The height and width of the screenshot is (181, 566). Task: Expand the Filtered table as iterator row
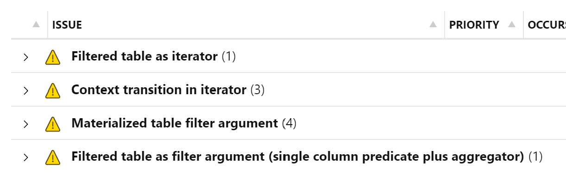(26, 57)
